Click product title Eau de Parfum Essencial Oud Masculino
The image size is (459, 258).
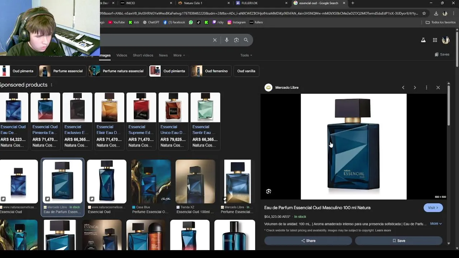317,208
